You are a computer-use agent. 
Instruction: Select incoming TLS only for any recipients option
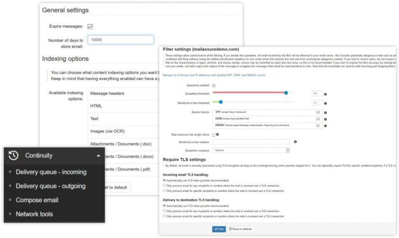tap(165, 185)
